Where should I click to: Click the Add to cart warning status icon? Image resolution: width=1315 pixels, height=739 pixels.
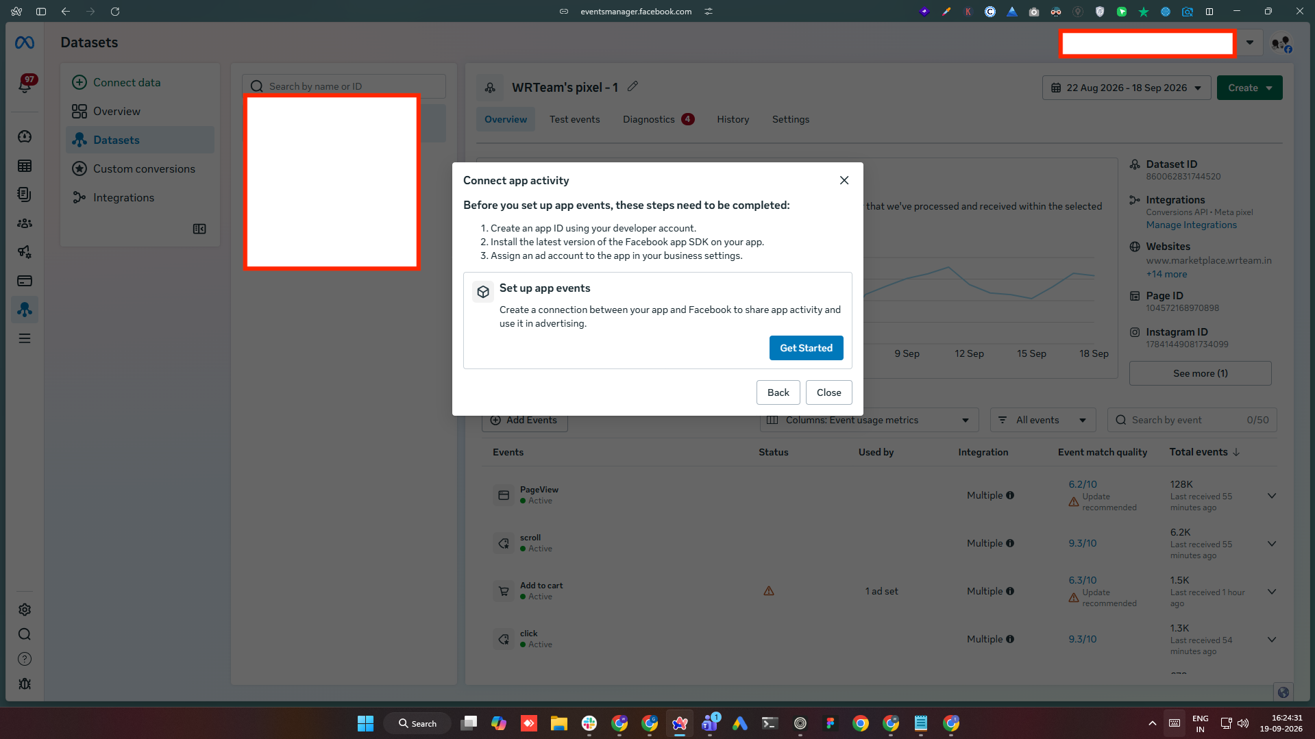point(769,590)
